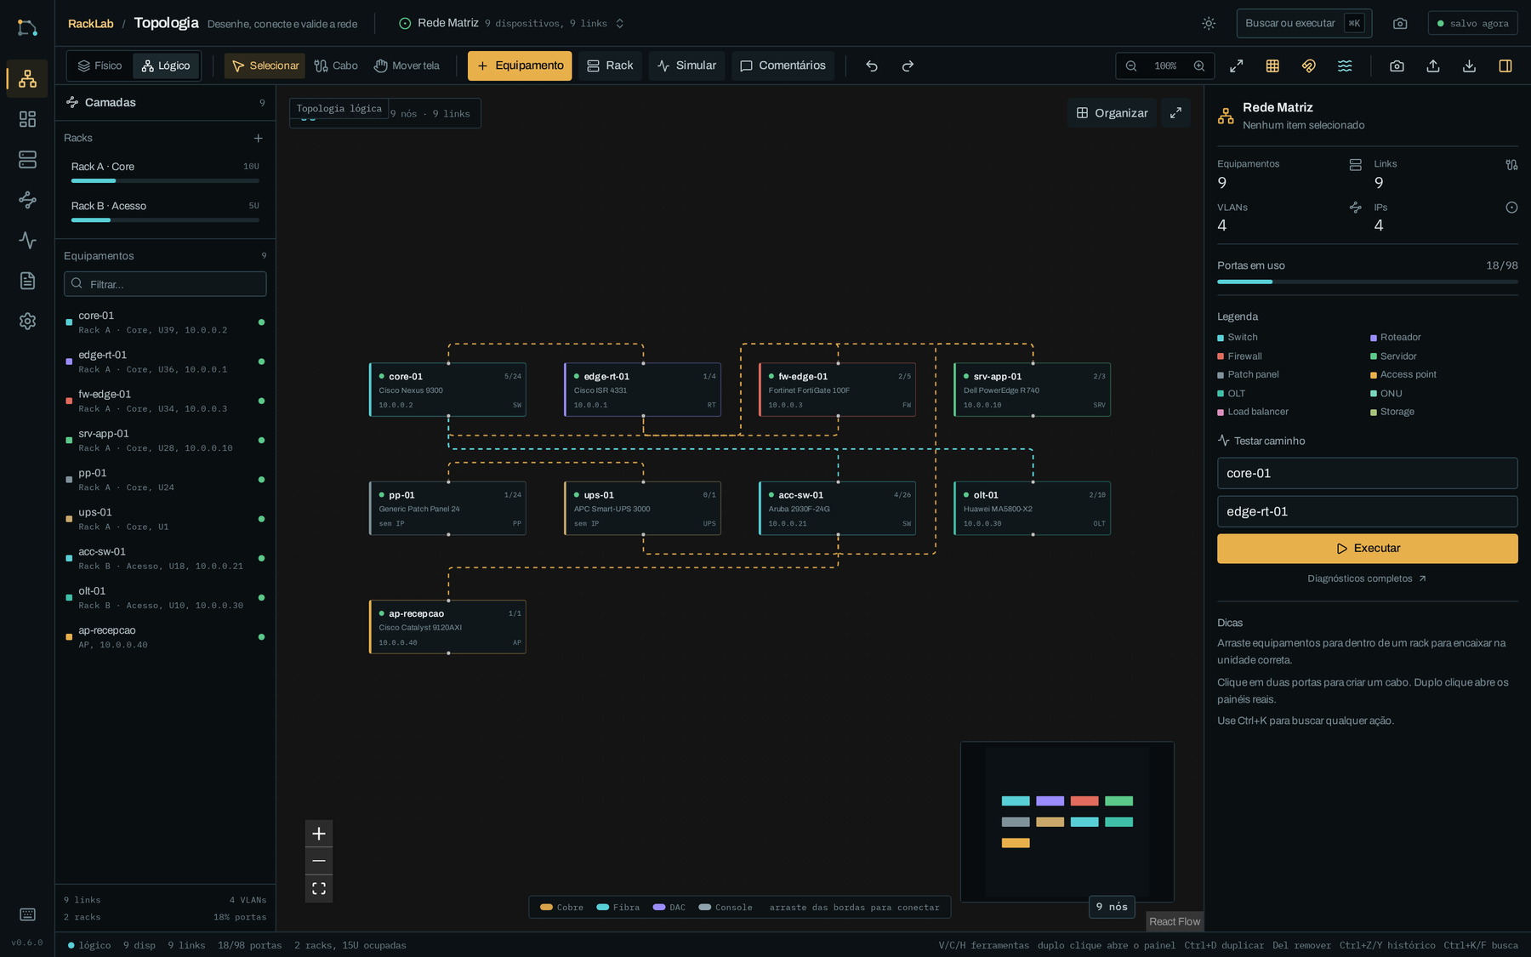Click the Organizar button
This screenshot has height=957, width=1531.
1112,112
